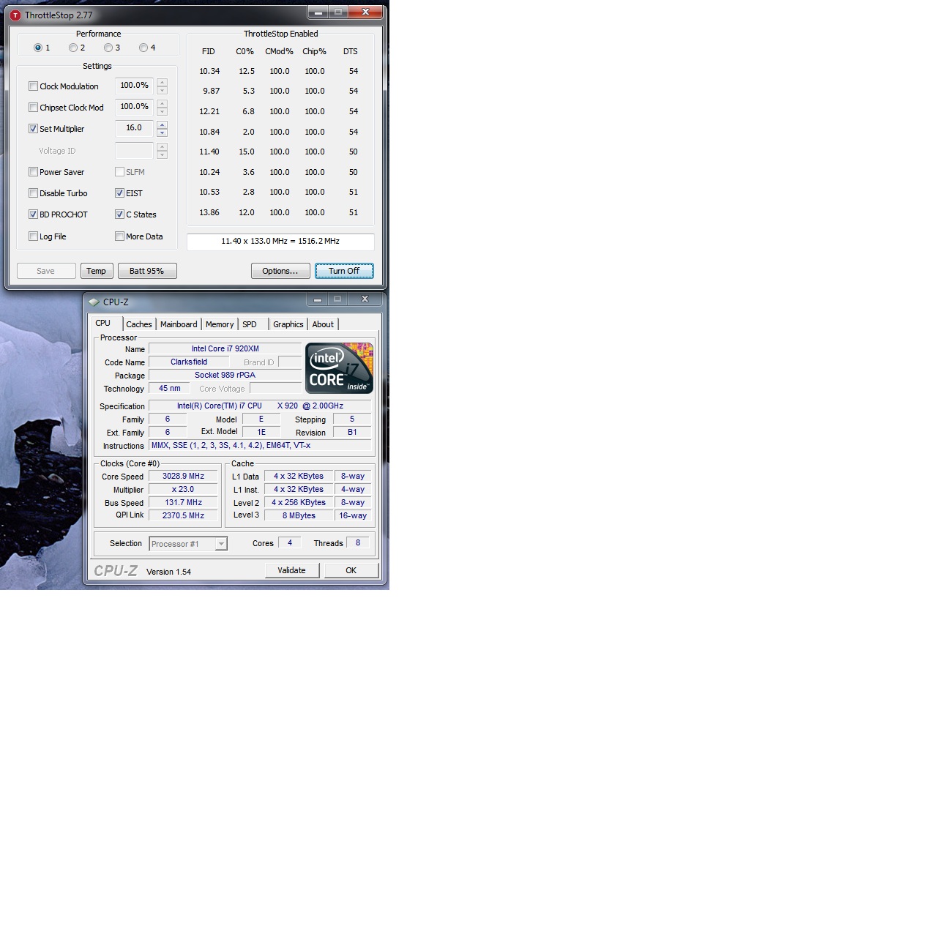Screen dimensions: 937x937
Task: Uncheck the BD PROCHOT checkbox
Action: [x=33, y=214]
